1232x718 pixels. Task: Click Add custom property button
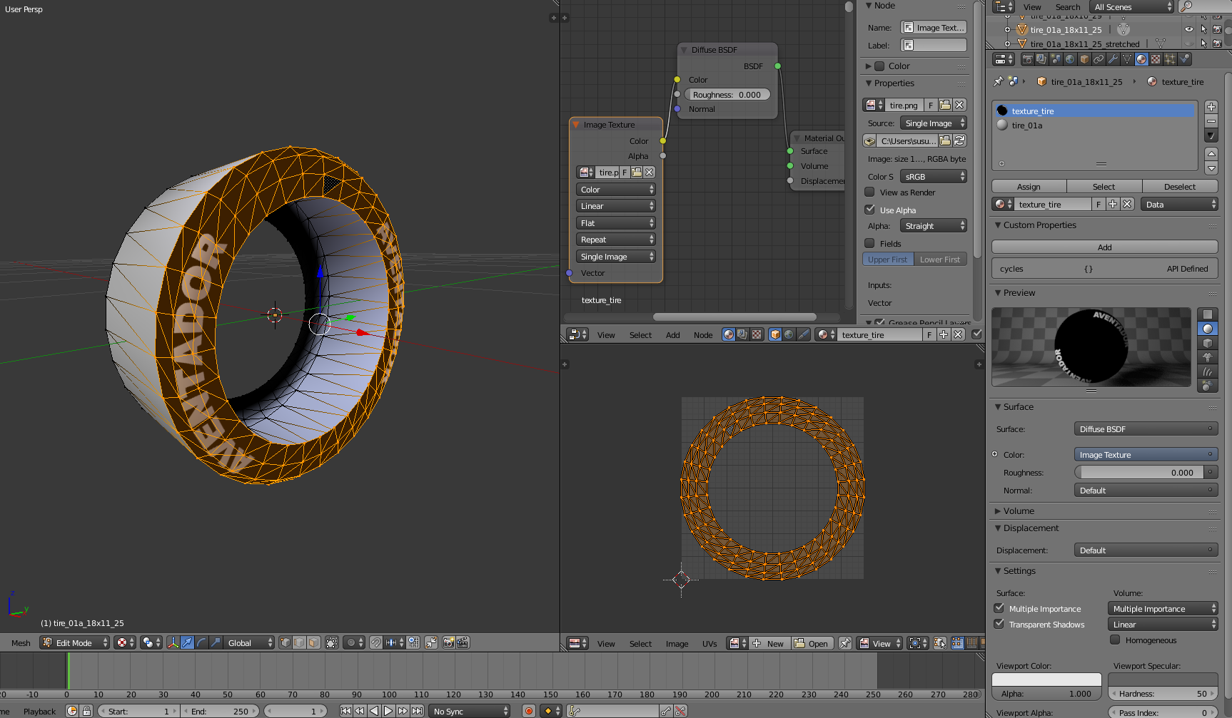(1104, 247)
